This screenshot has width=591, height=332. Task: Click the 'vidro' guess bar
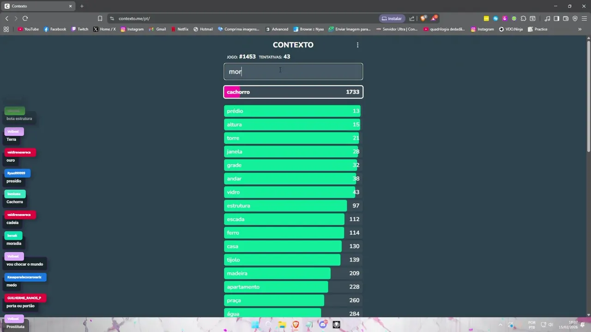pos(292,192)
